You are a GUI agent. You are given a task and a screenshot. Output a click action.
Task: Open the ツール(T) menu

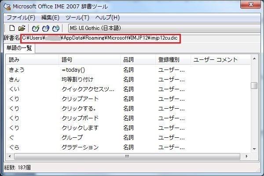(77, 18)
